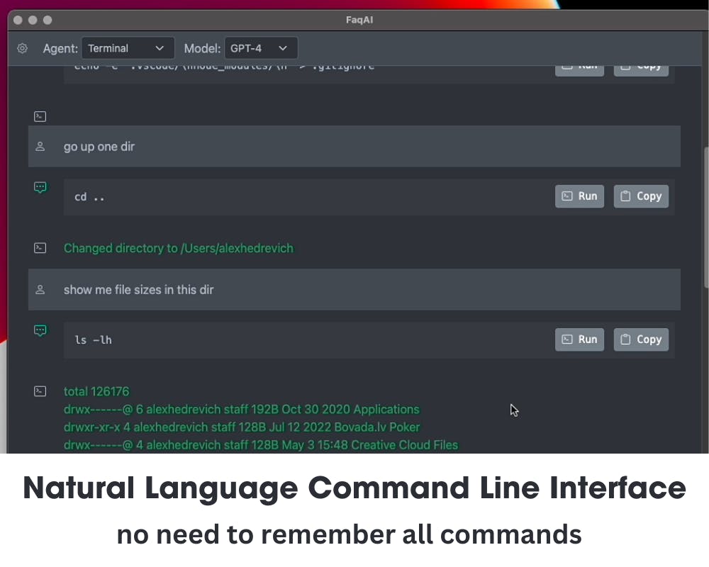Click the user icon beside 'go up one dir'
Viewport: 709px width, 567px height.
point(40,147)
